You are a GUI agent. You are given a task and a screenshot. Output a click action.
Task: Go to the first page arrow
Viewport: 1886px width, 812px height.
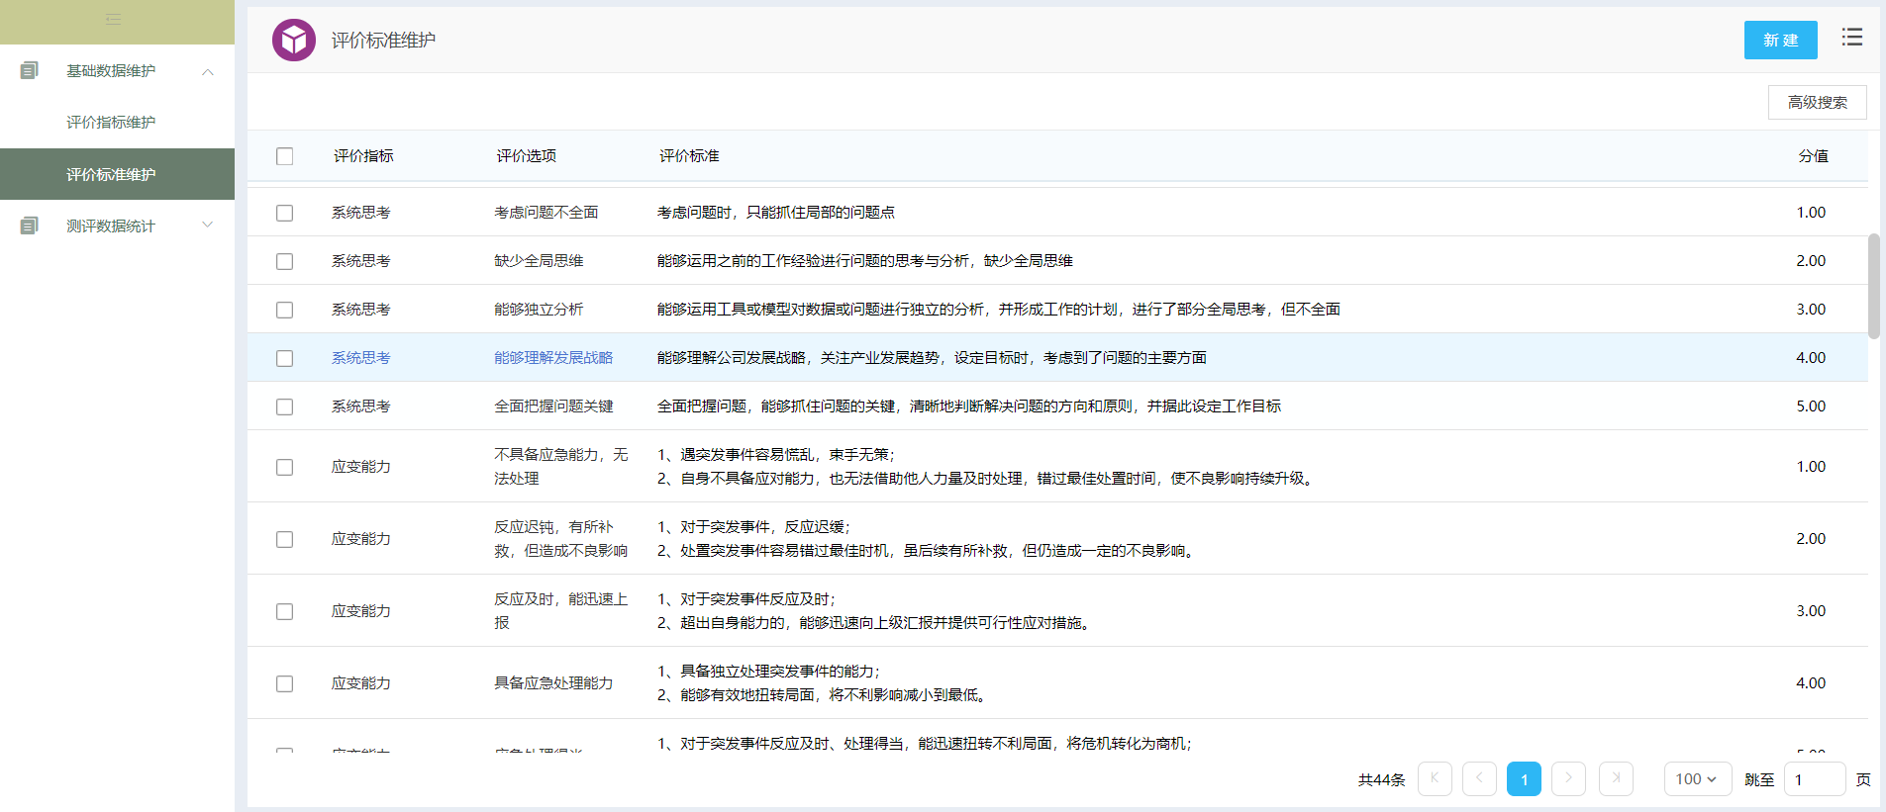point(1435,779)
